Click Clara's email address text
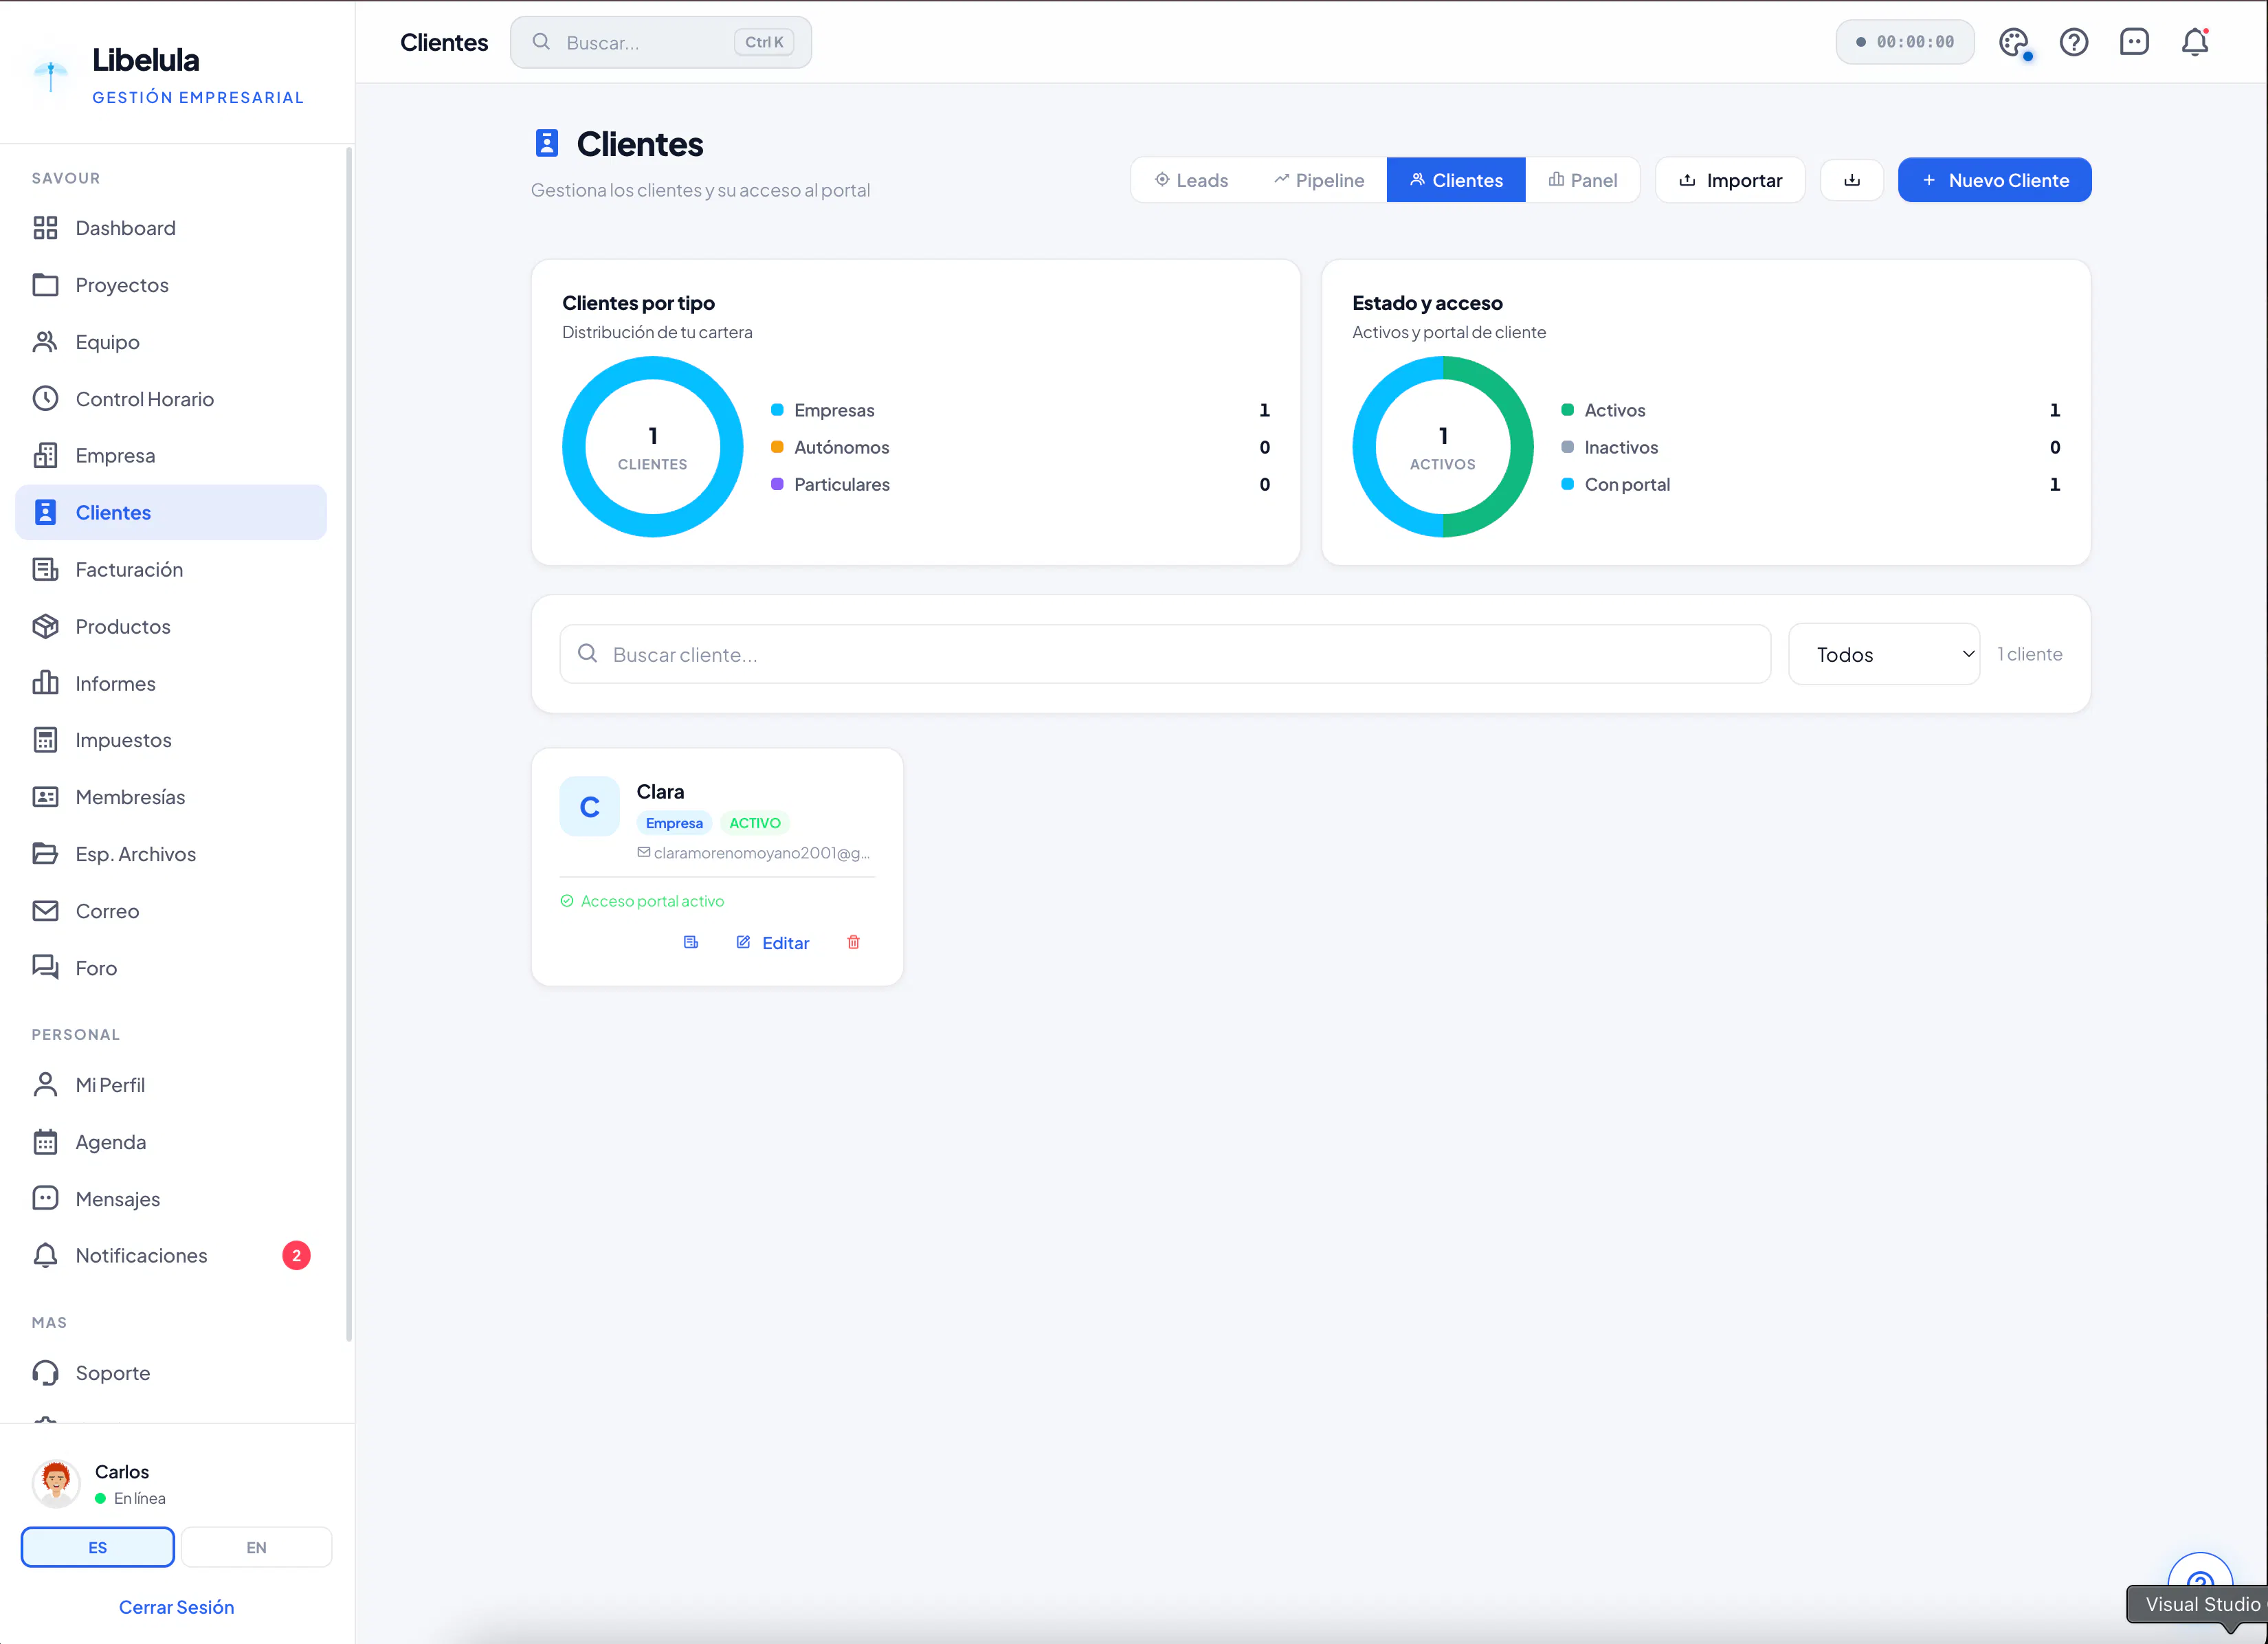Image resolution: width=2268 pixels, height=1644 pixels. tap(761, 853)
